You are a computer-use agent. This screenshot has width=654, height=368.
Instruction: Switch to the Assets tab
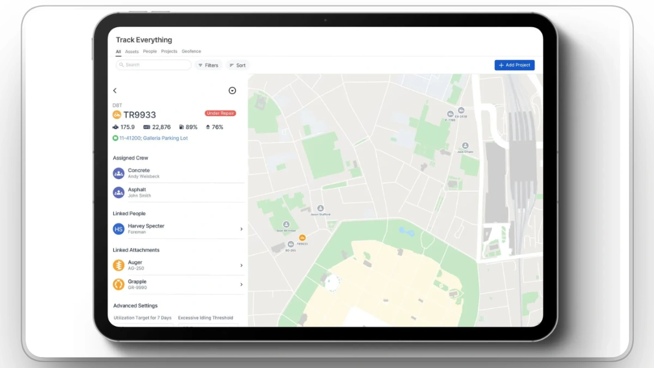(x=132, y=51)
